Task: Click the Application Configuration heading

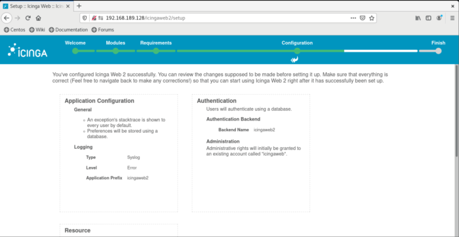Action: coord(99,101)
